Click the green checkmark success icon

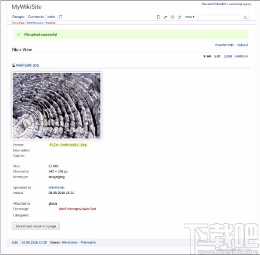pyautogui.click(x=19, y=34)
